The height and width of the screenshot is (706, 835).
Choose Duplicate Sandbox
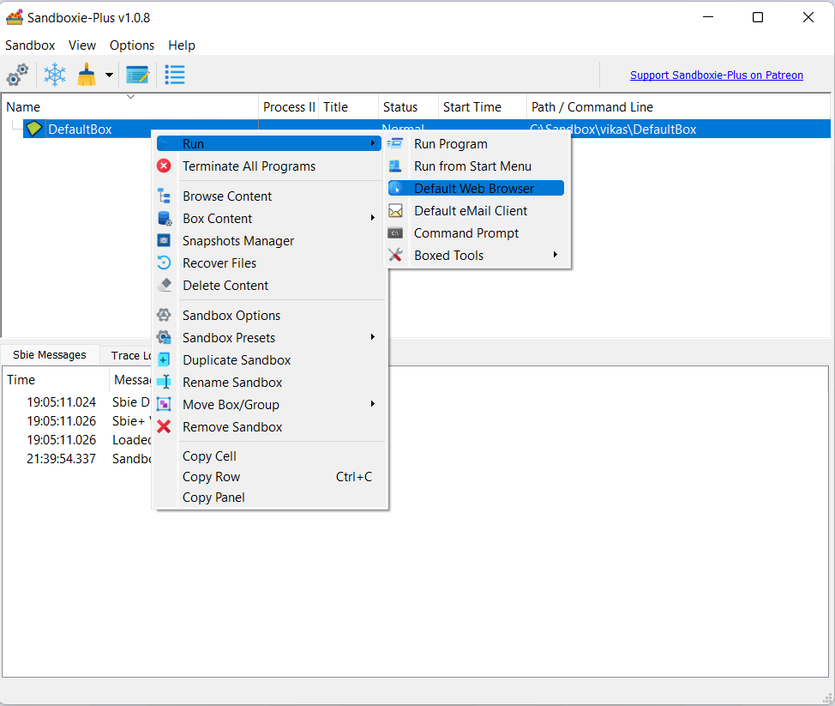click(269, 360)
